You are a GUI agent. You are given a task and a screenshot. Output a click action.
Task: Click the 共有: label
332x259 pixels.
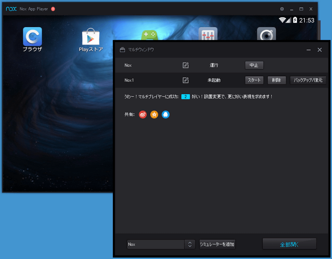click(129, 114)
